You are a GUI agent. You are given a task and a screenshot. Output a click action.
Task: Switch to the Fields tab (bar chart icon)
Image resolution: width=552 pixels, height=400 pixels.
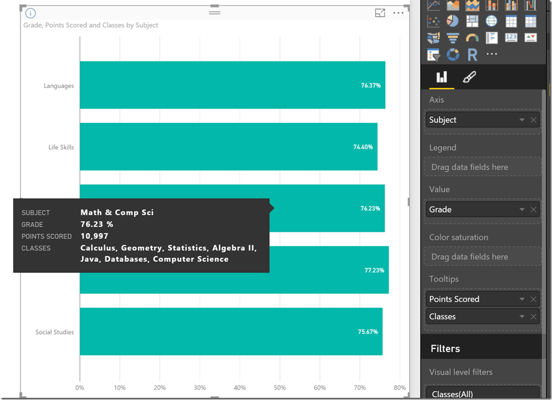coord(441,77)
